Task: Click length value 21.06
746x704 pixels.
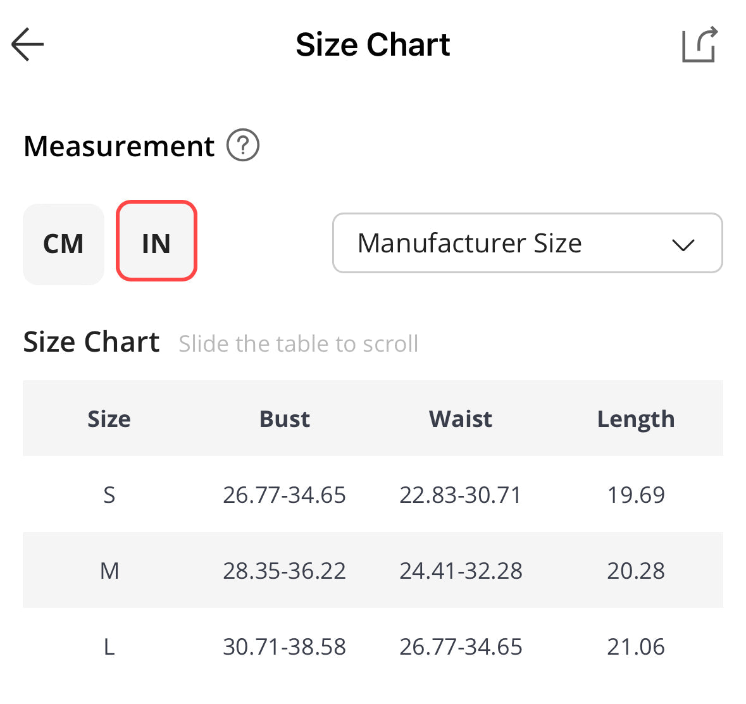Action: tap(635, 646)
